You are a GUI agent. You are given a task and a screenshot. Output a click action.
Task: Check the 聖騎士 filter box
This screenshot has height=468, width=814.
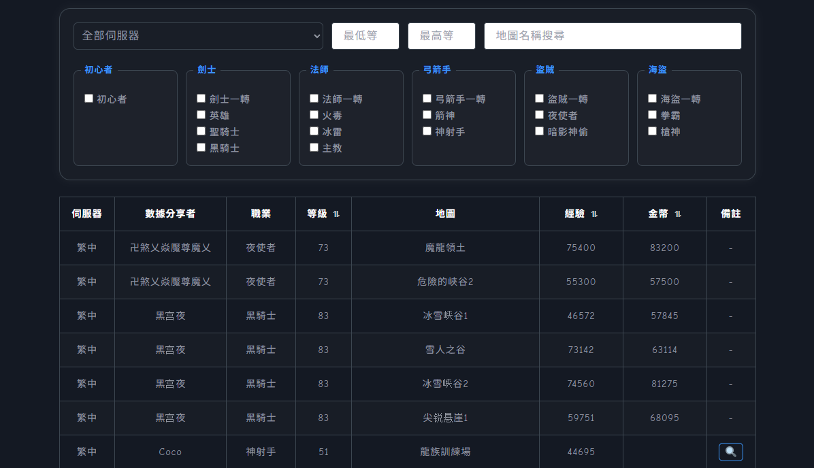(x=201, y=131)
